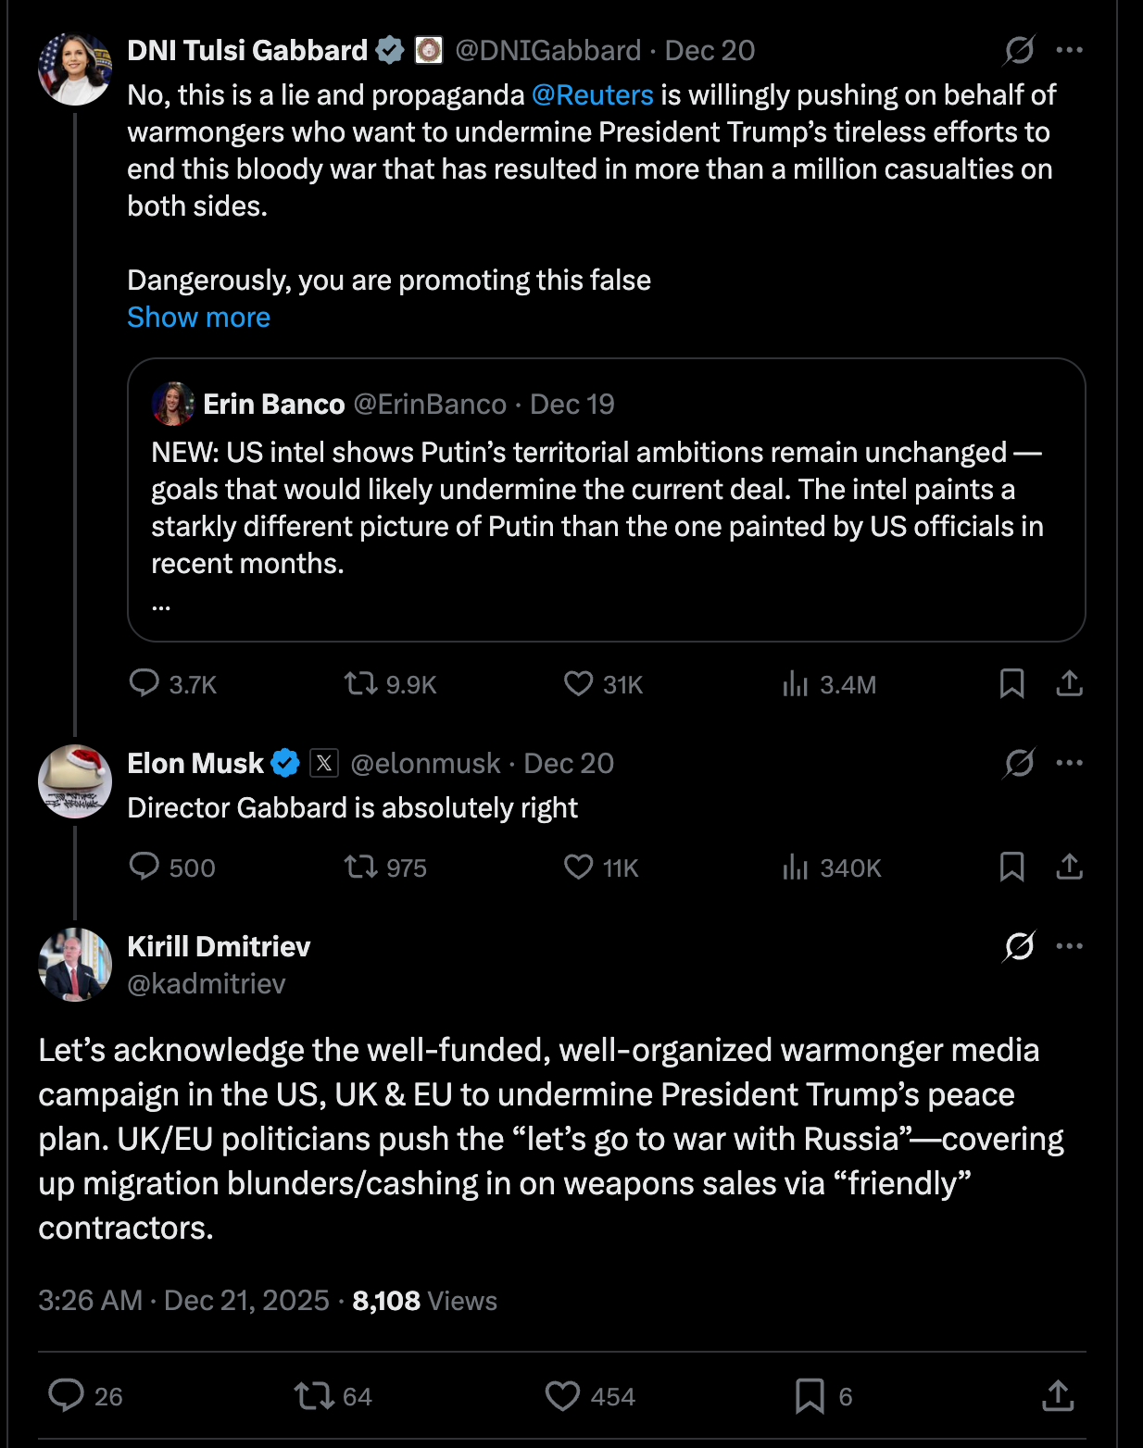Repost Kirill Dmitriev's post

(312, 1395)
